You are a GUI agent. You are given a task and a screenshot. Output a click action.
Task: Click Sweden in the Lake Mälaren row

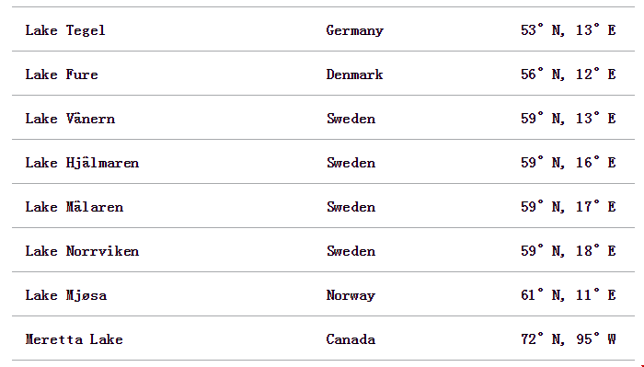351,207
